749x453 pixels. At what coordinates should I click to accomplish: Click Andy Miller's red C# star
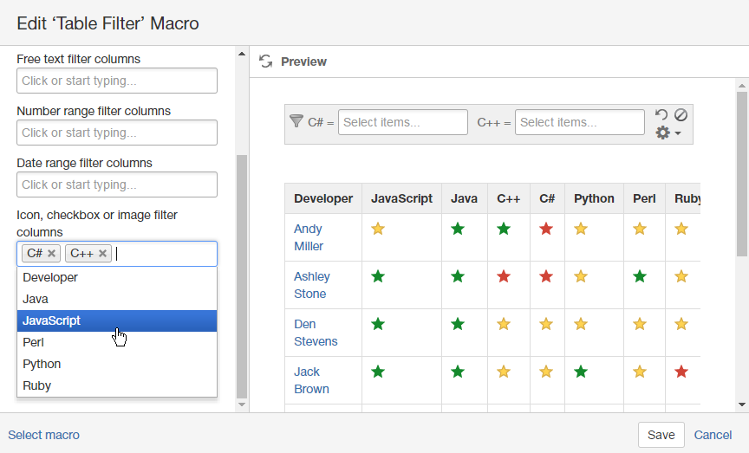pyautogui.click(x=546, y=229)
